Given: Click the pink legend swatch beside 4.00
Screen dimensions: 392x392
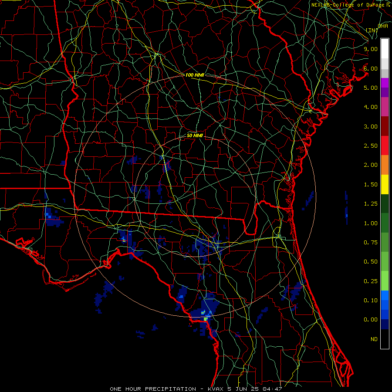Looking at the screenshot, I should (385, 107).
